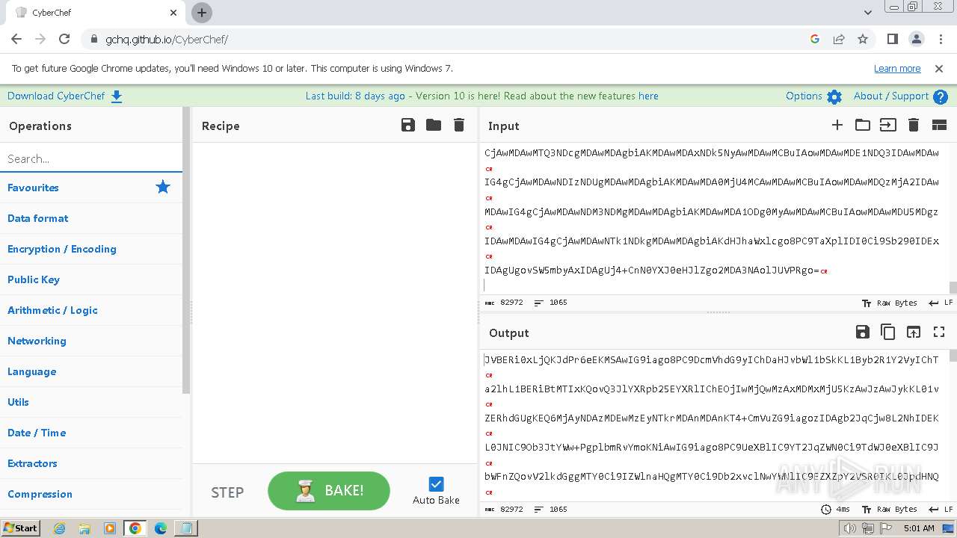This screenshot has width=957, height=538.
Task: Expand the Utils category
Action: coord(91,402)
